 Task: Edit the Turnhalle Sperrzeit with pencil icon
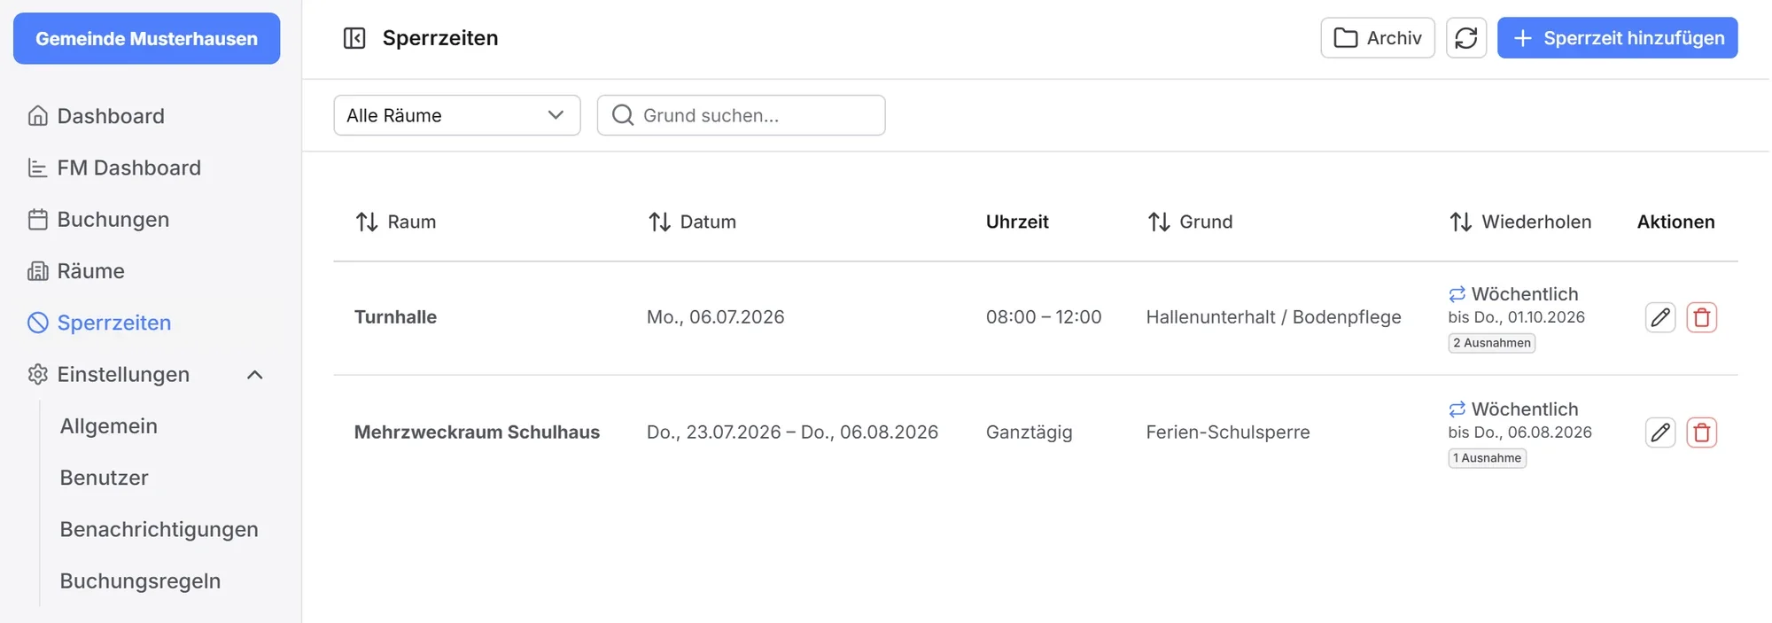click(1660, 317)
